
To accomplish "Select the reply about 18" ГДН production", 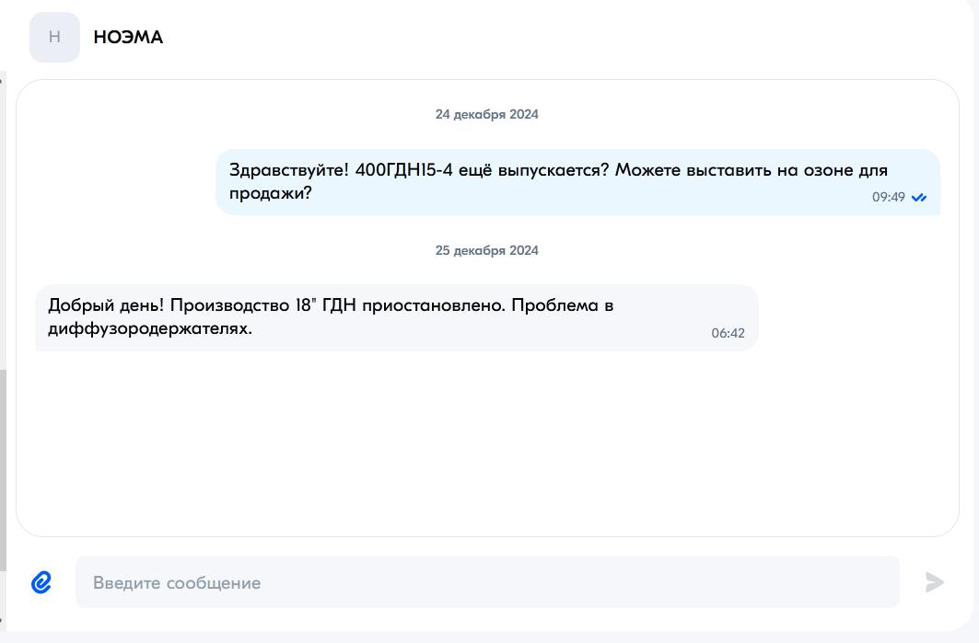I will point(396,317).
